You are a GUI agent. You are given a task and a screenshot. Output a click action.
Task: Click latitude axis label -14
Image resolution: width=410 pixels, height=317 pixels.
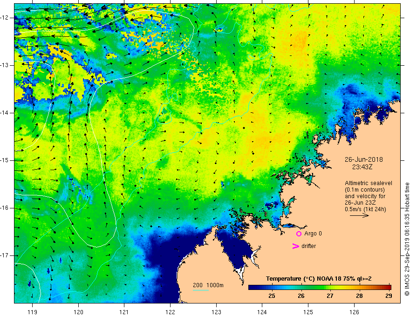pos(5,113)
